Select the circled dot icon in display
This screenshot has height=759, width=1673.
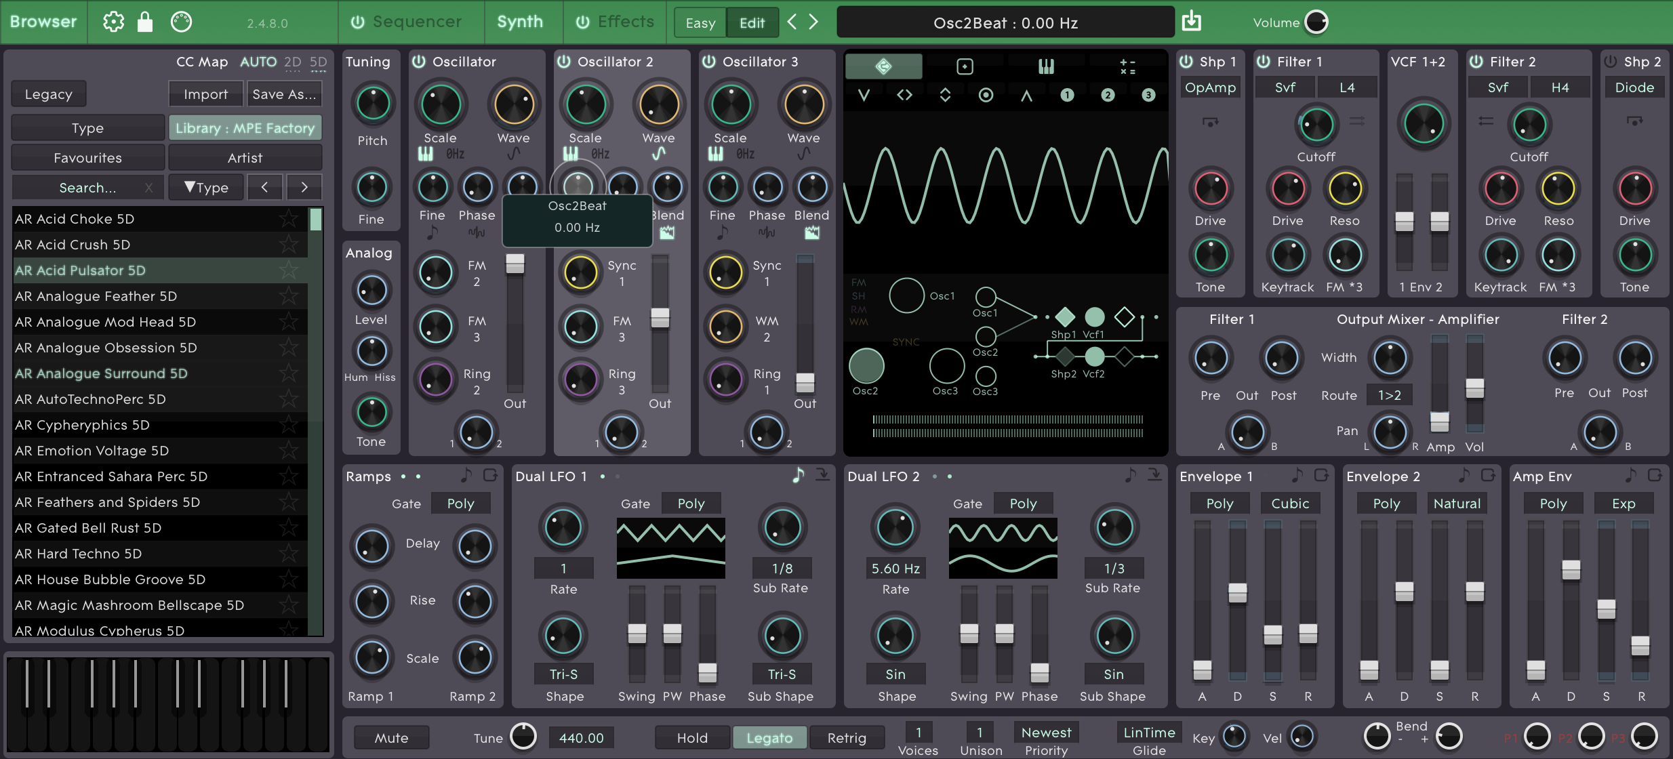(x=986, y=95)
